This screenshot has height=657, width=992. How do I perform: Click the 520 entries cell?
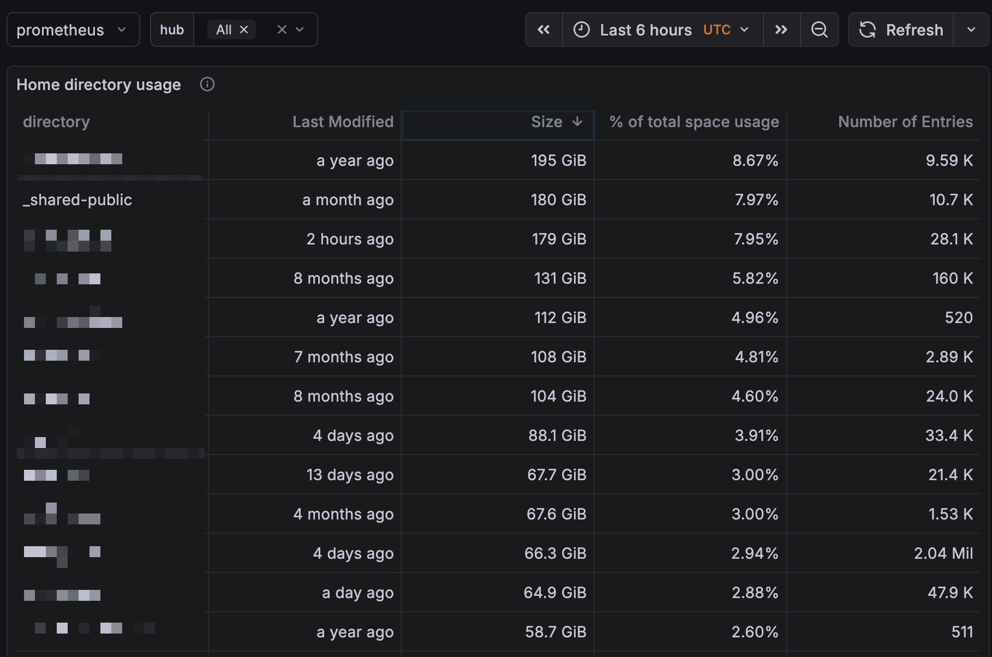click(883, 318)
